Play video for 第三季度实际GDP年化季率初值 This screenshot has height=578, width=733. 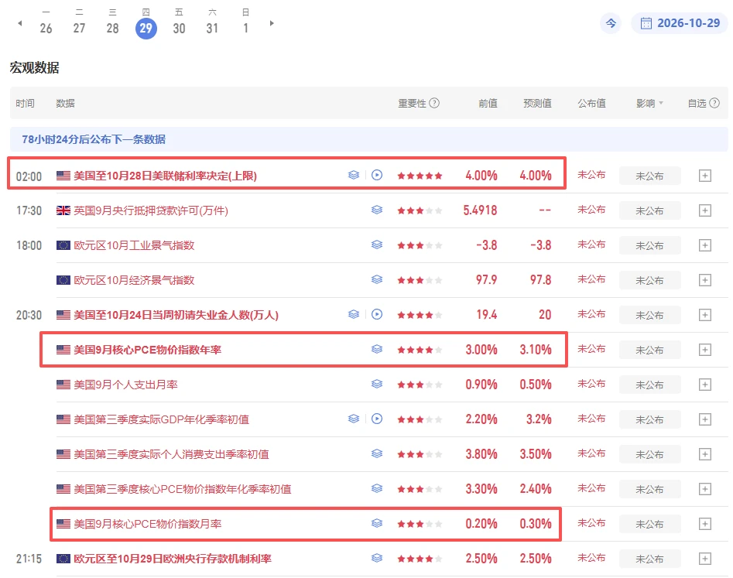coord(377,419)
